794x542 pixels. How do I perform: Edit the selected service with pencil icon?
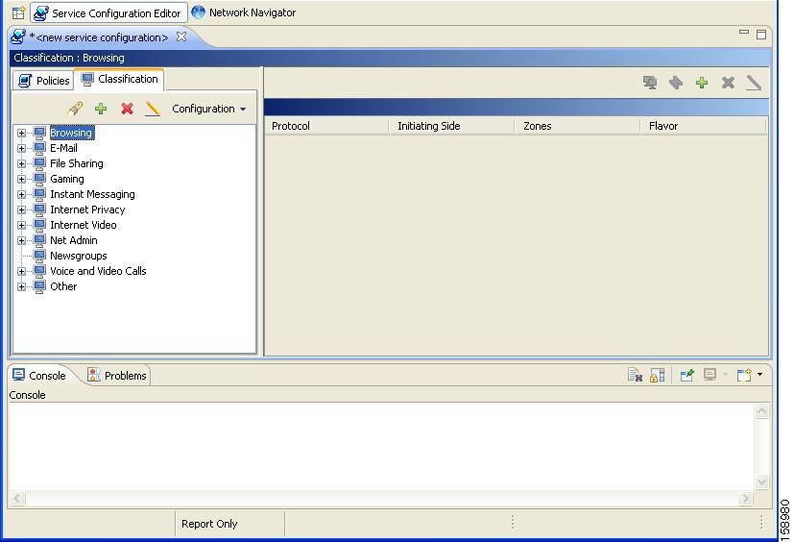(153, 109)
